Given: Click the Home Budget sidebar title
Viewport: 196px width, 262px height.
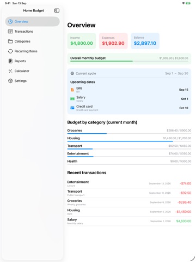Looking at the screenshot, I should pos(34,10).
